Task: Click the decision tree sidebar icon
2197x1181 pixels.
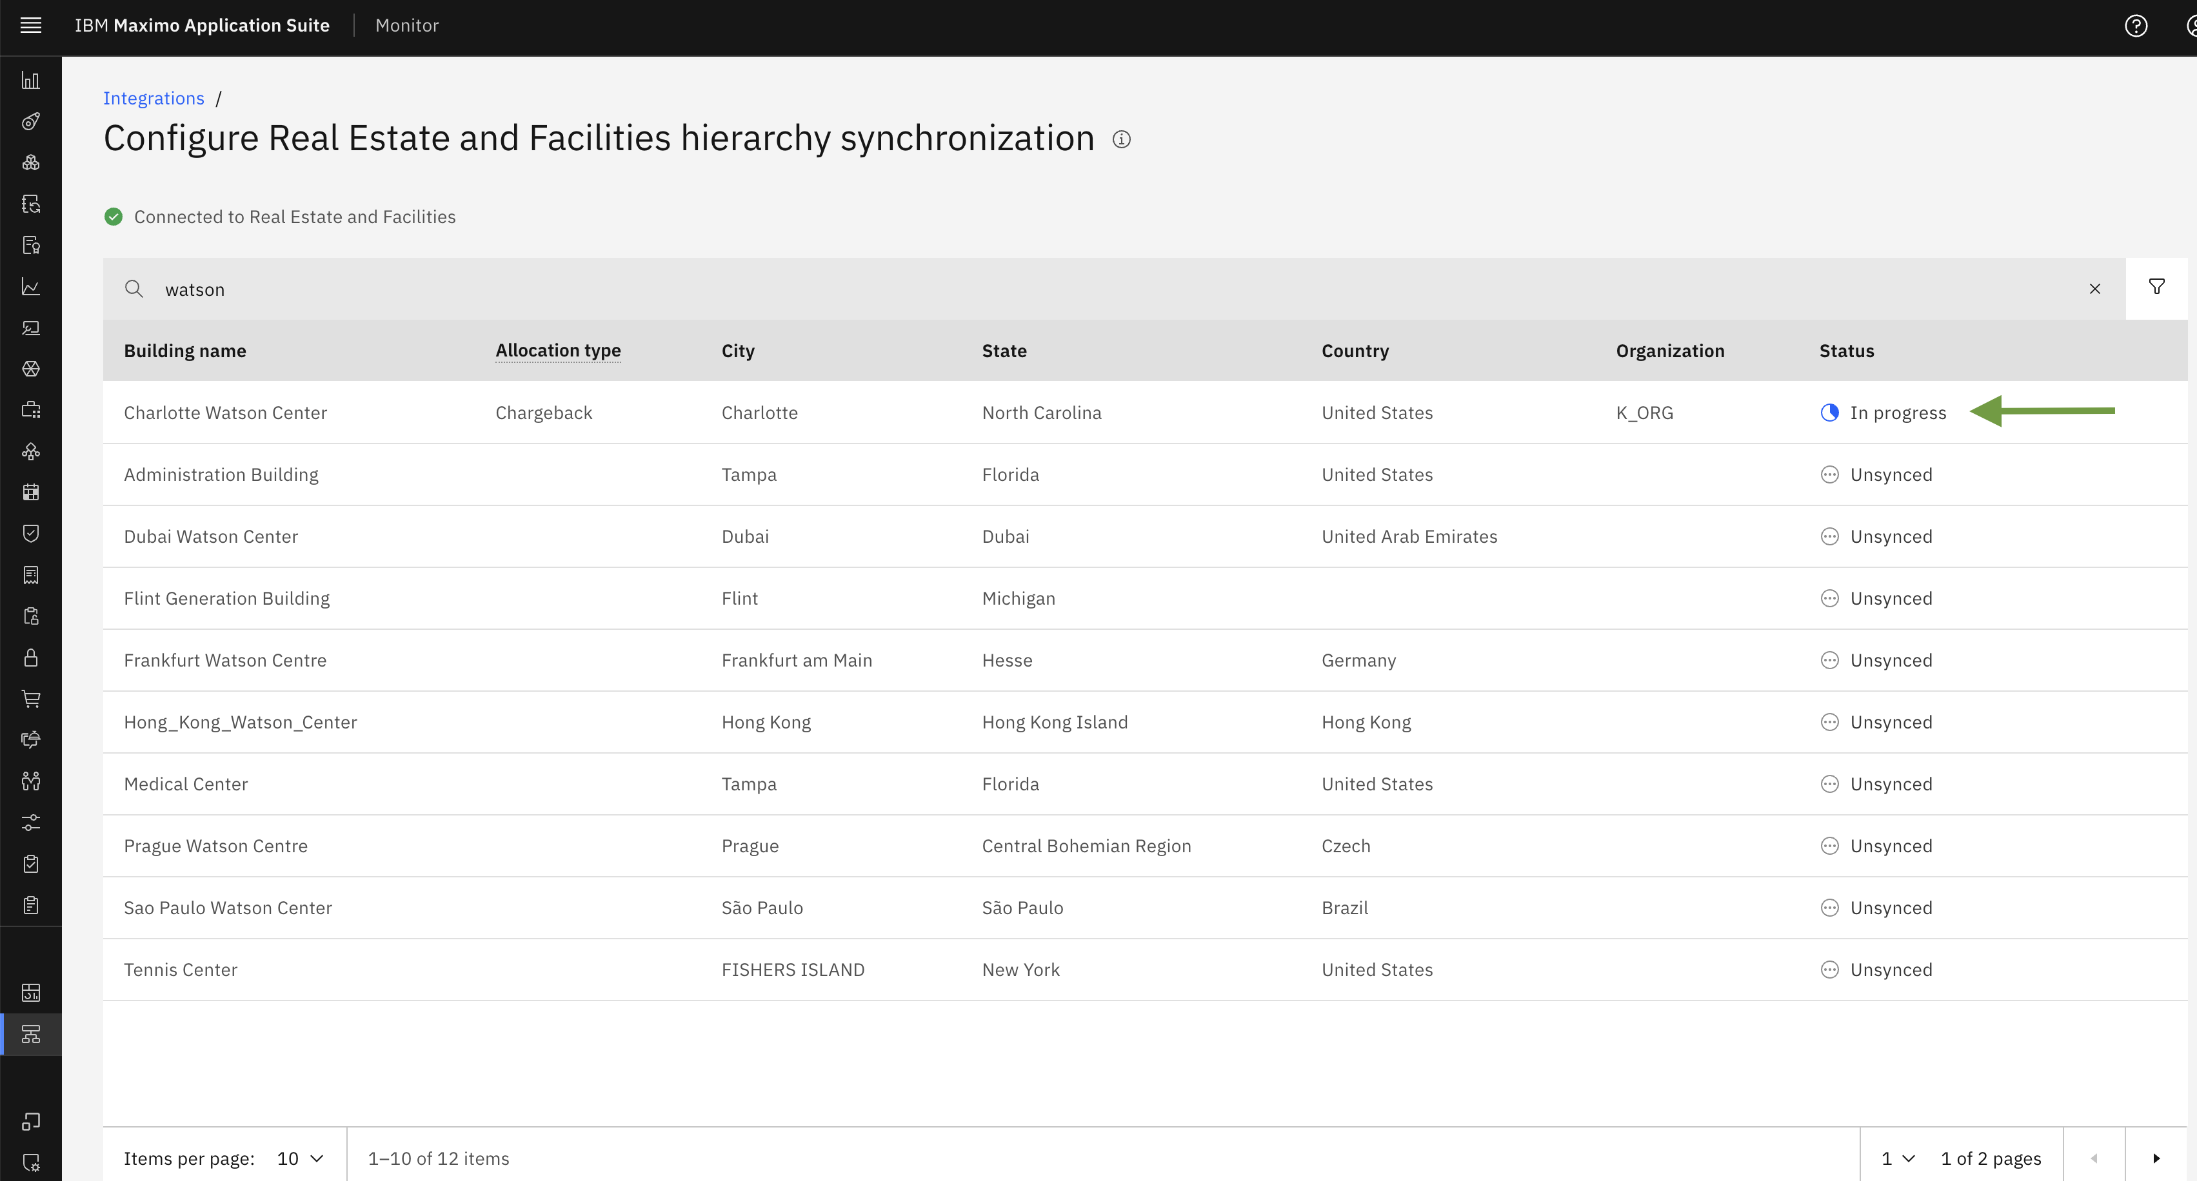Action: [31, 452]
